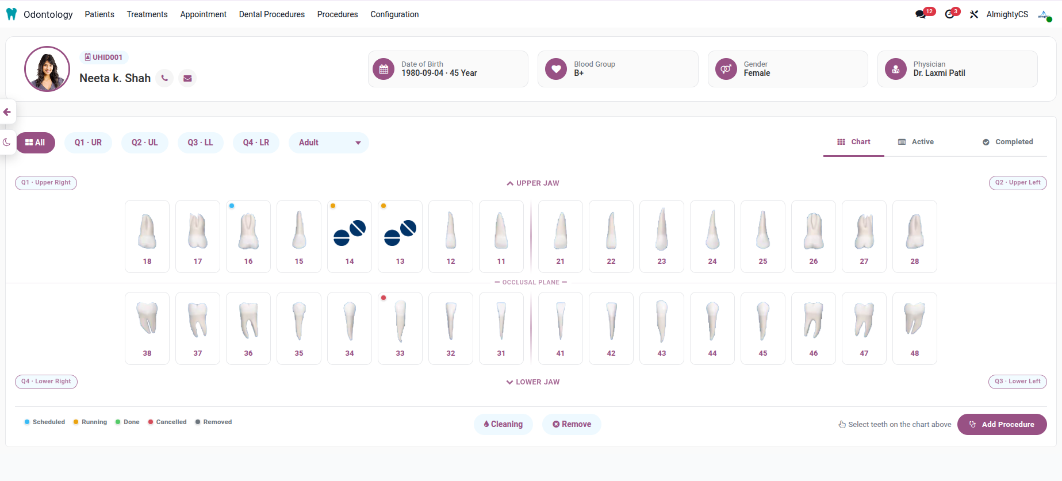Open the Patients menu

(x=99, y=14)
